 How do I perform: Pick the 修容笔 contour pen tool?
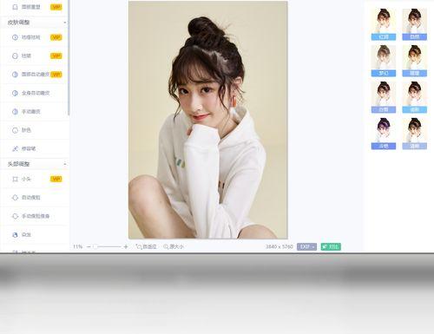tap(35, 148)
